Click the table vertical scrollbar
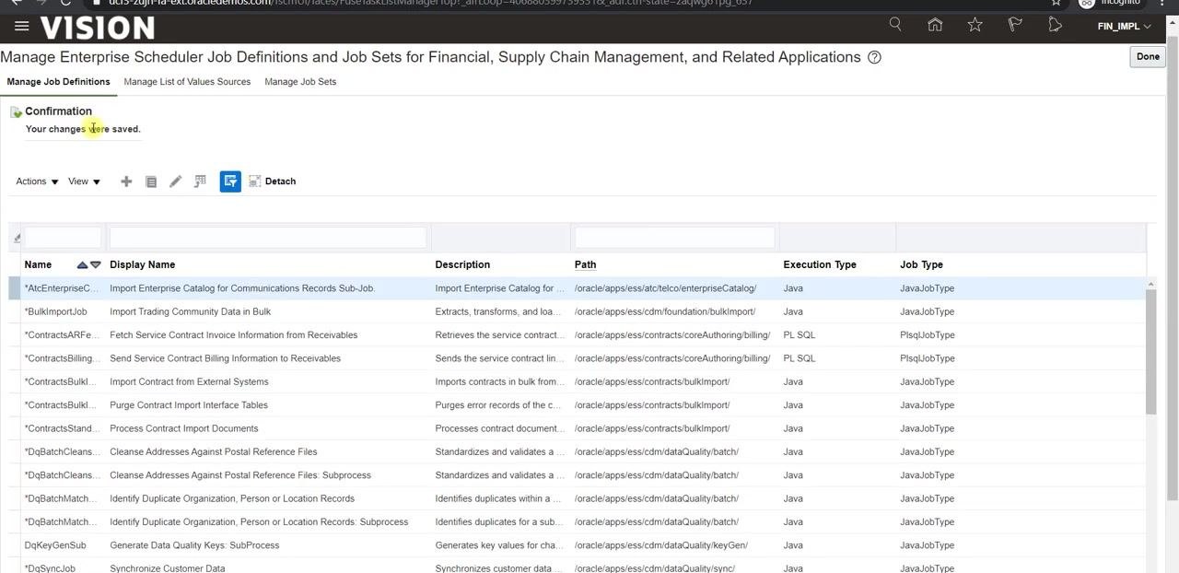This screenshot has width=1179, height=573. pyautogui.click(x=1150, y=350)
